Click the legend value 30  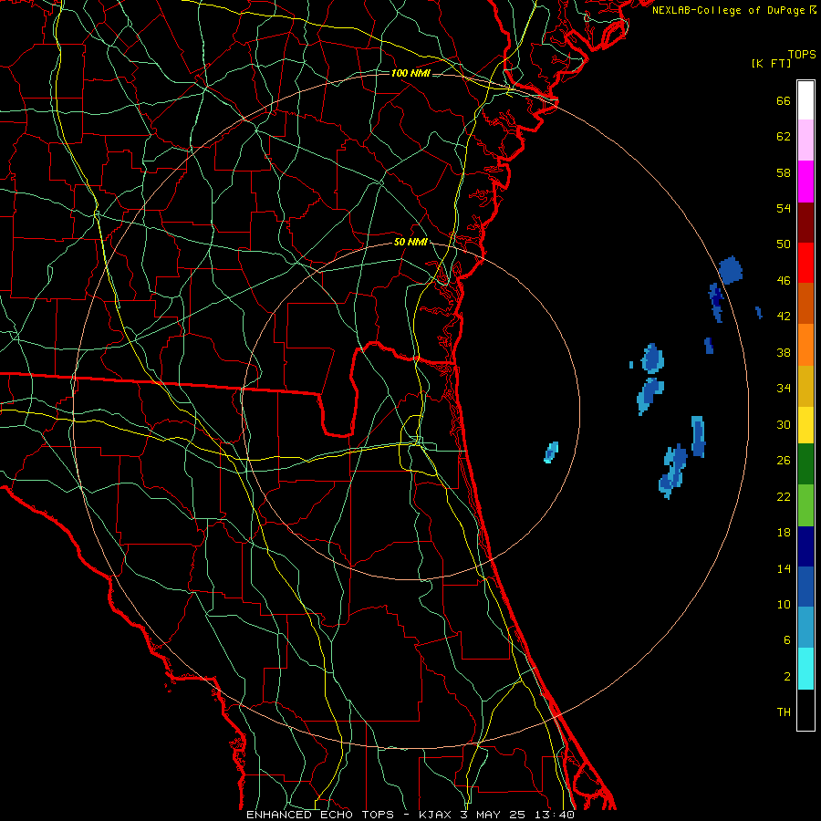click(x=784, y=424)
